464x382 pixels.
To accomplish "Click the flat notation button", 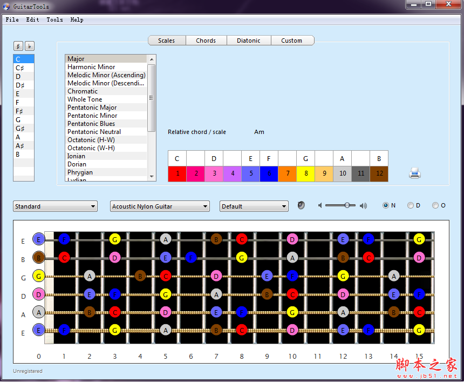I will 29,46.
